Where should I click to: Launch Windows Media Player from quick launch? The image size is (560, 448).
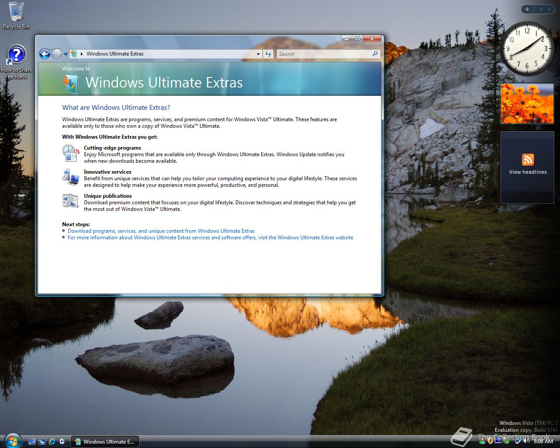62,442
